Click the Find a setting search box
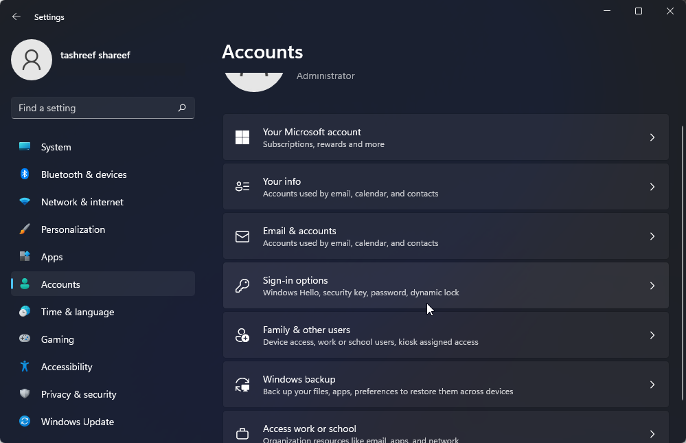Image resolution: width=686 pixels, height=443 pixels. pos(102,108)
